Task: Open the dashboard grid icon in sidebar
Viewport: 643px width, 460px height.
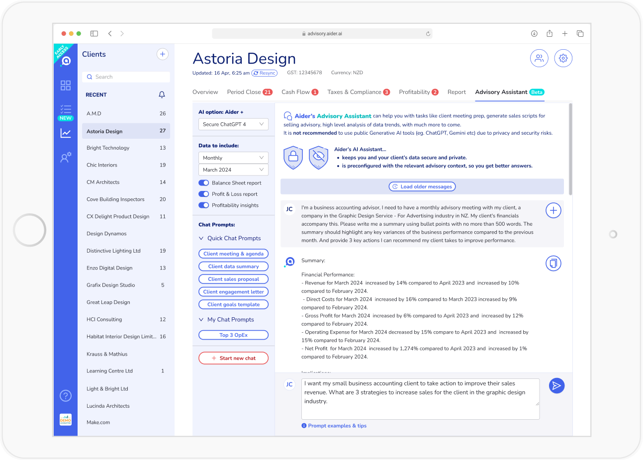Action: coord(65,85)
